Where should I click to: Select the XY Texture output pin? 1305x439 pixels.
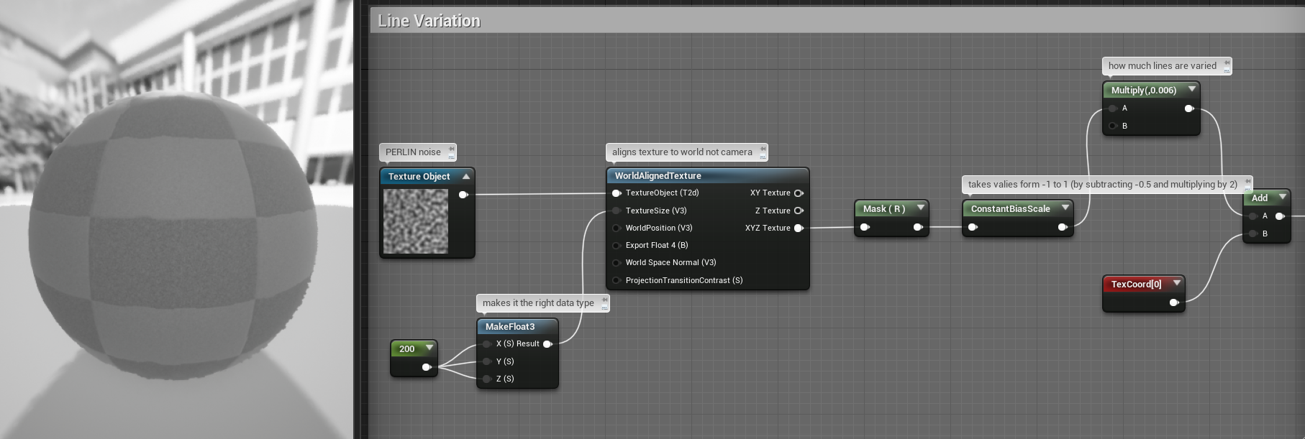click(799, 193)
